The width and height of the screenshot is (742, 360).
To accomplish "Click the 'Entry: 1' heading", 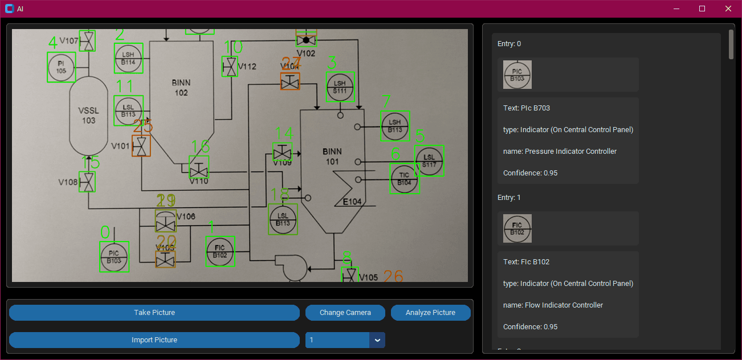I will pyautogui.click(x=509, y=198).
